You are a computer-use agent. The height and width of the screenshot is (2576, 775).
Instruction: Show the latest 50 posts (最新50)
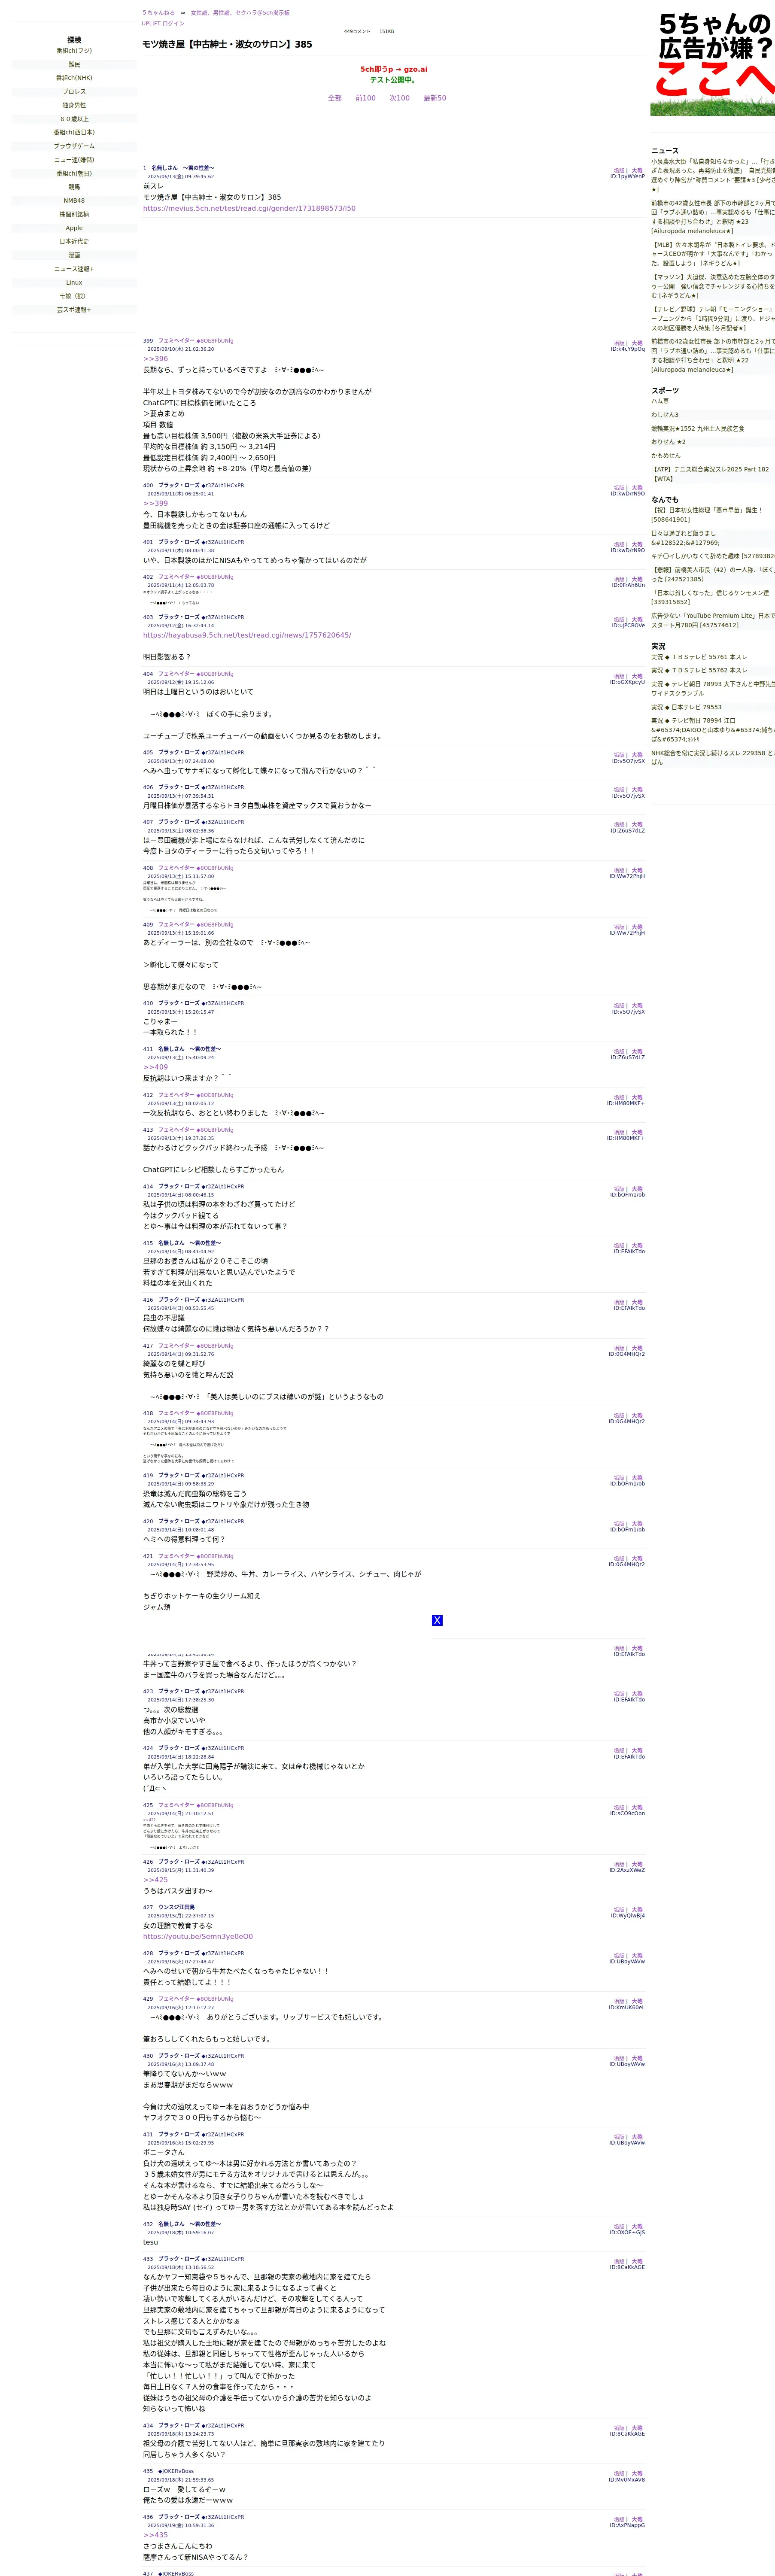click(x=435, y=98)
